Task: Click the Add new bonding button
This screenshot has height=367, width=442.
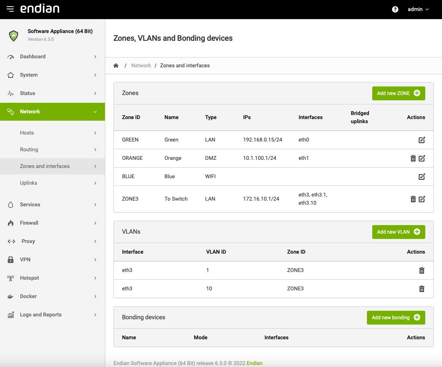Action: click(396, 317)
